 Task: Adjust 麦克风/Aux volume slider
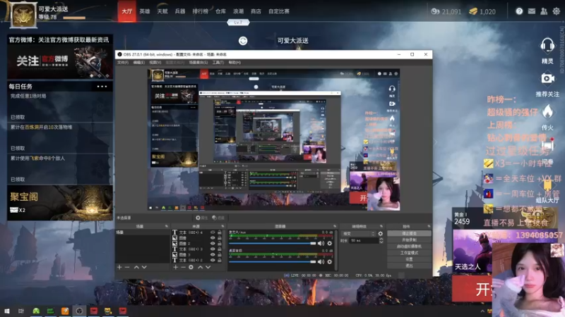(x=273, y=243)
